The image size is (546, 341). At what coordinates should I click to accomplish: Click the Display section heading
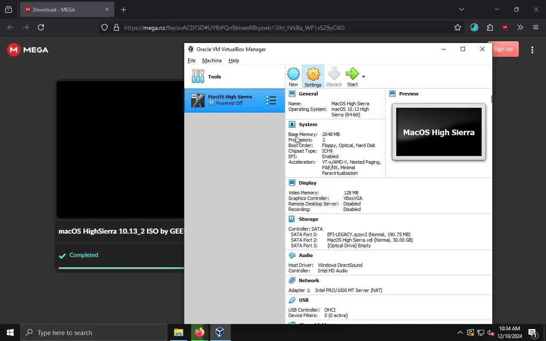click(308, 183)
